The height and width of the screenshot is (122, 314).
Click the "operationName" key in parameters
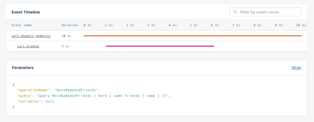pos(33,90)
